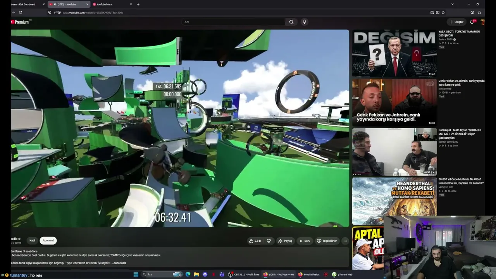This screenshot has height=279, width=496.
Task: Open the video's more actions menu
Action: coord(345,241)
